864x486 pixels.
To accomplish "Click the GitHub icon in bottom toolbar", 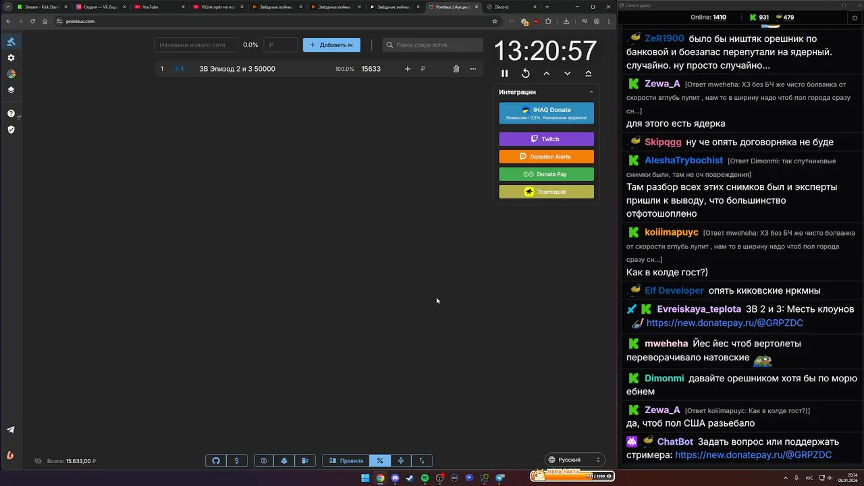I will [216, 460].
